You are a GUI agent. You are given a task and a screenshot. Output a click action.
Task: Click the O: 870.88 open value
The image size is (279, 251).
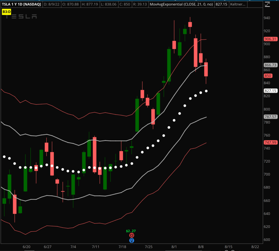pos(71,4)
